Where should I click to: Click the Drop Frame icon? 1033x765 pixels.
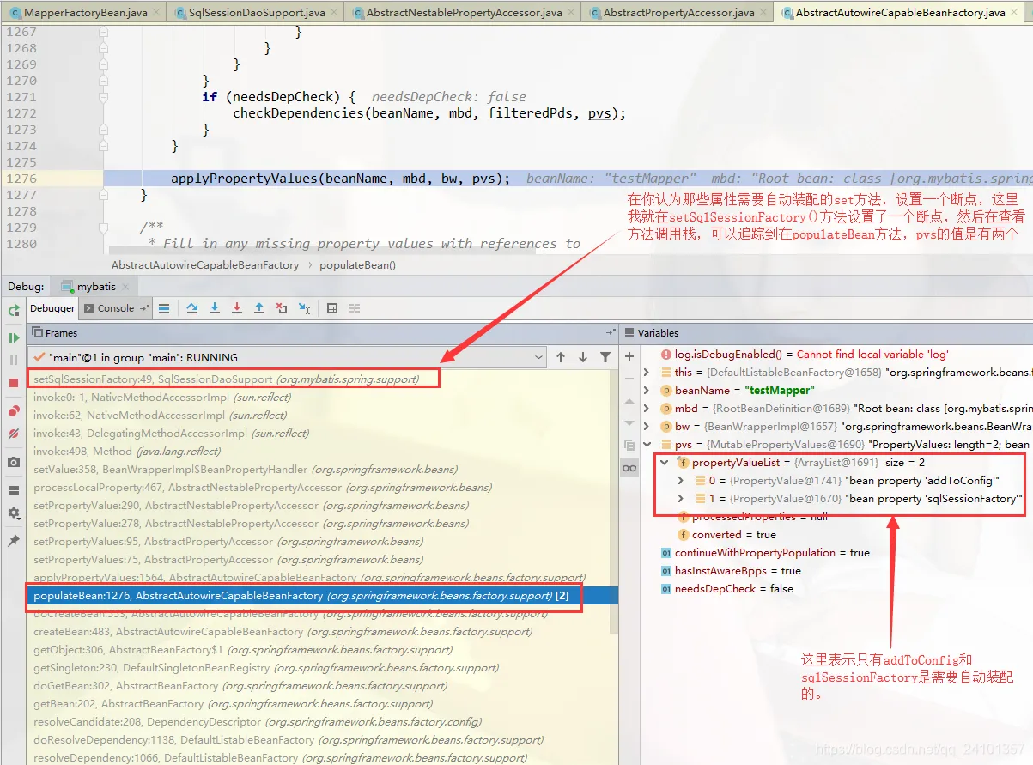point(282,308)
